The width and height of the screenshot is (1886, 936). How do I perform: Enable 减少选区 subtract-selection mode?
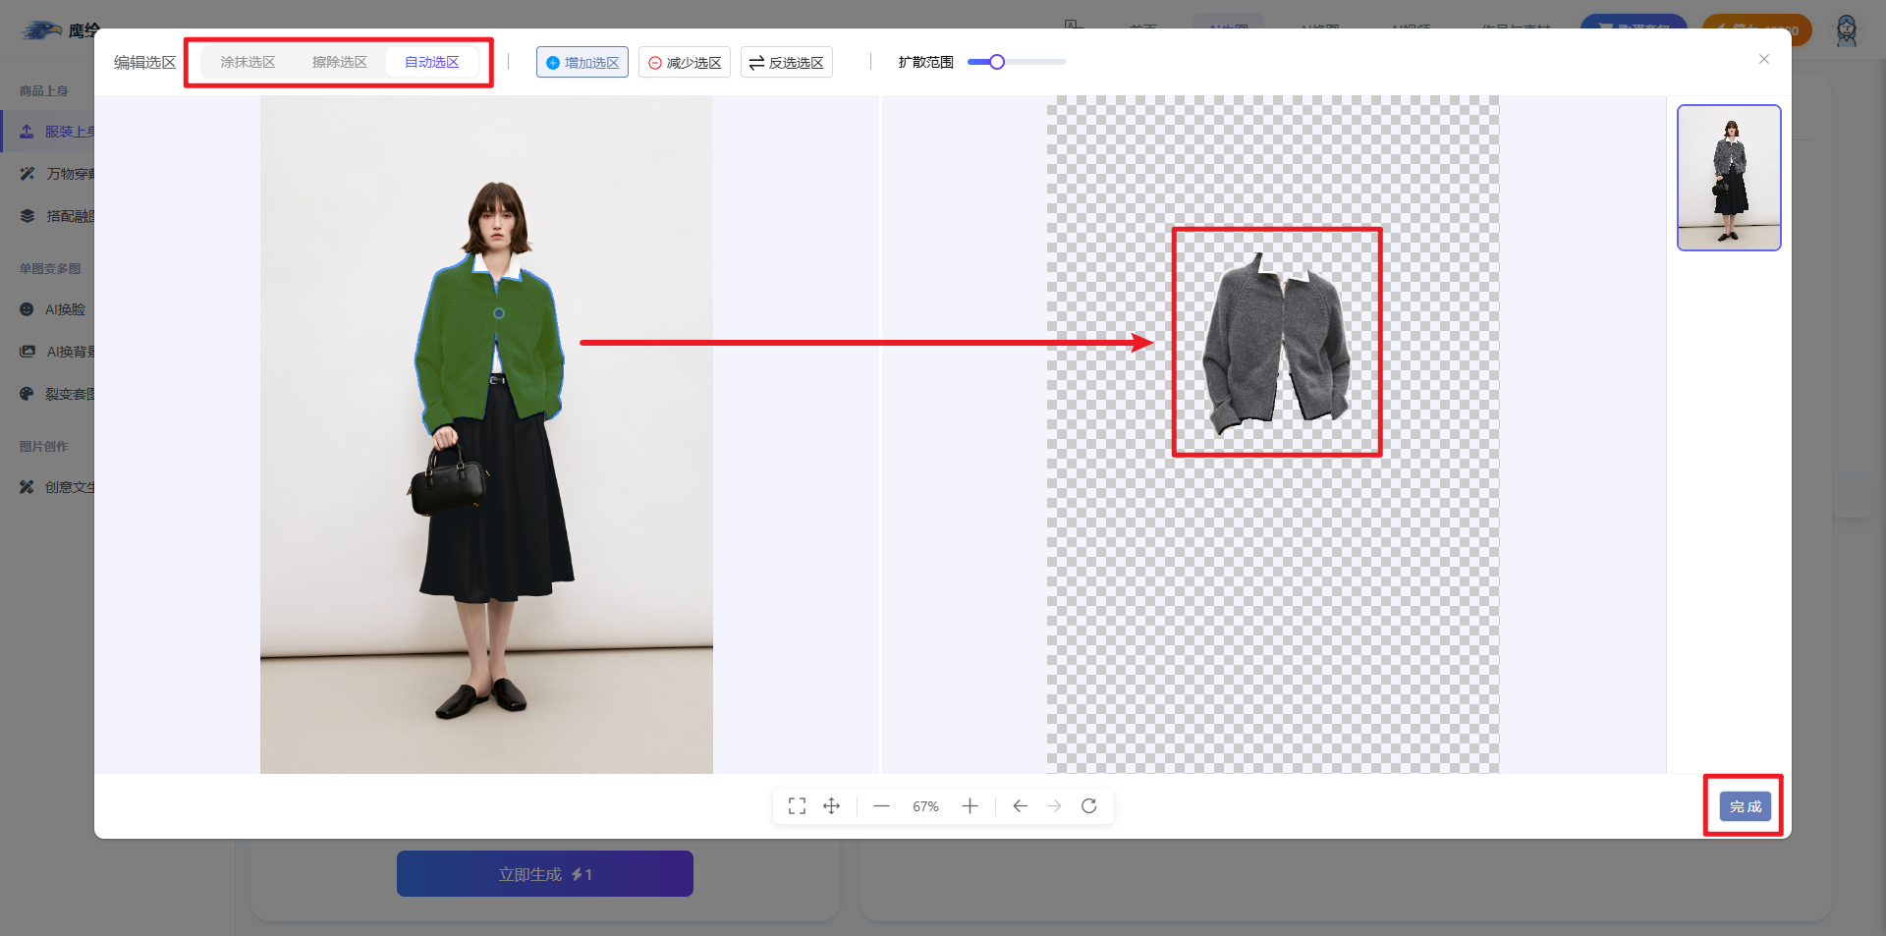tap(685, 63)
